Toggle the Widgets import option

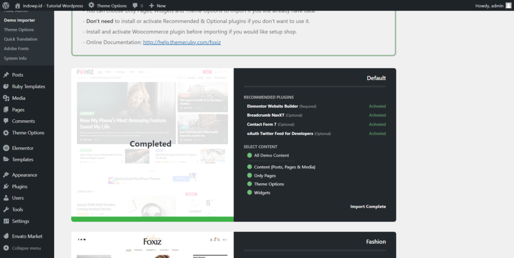249,192
